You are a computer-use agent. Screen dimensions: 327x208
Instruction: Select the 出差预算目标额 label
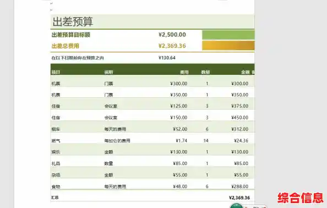70,35
